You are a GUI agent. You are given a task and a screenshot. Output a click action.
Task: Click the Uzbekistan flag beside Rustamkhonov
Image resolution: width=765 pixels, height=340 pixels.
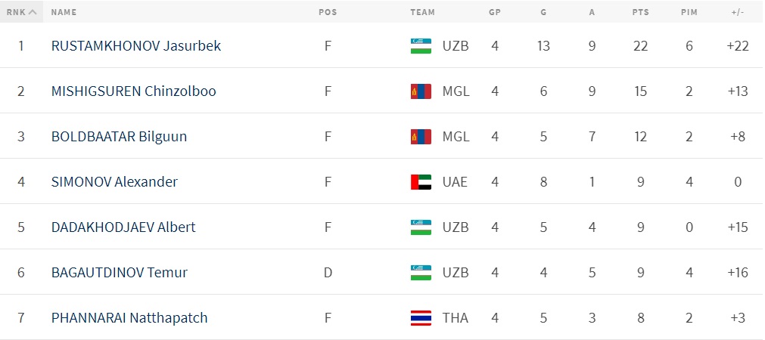tap(421, 45)
